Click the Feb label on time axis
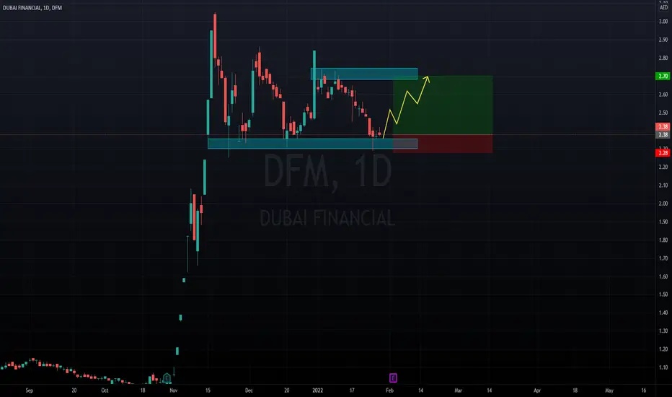This screenshot has width=672, height=397. 389,391
